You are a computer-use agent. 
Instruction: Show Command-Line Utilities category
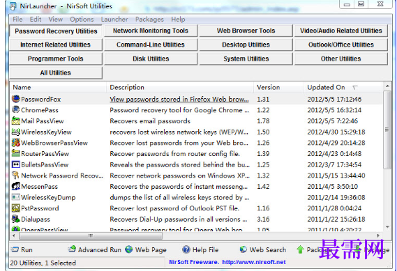tap(151, 45)
